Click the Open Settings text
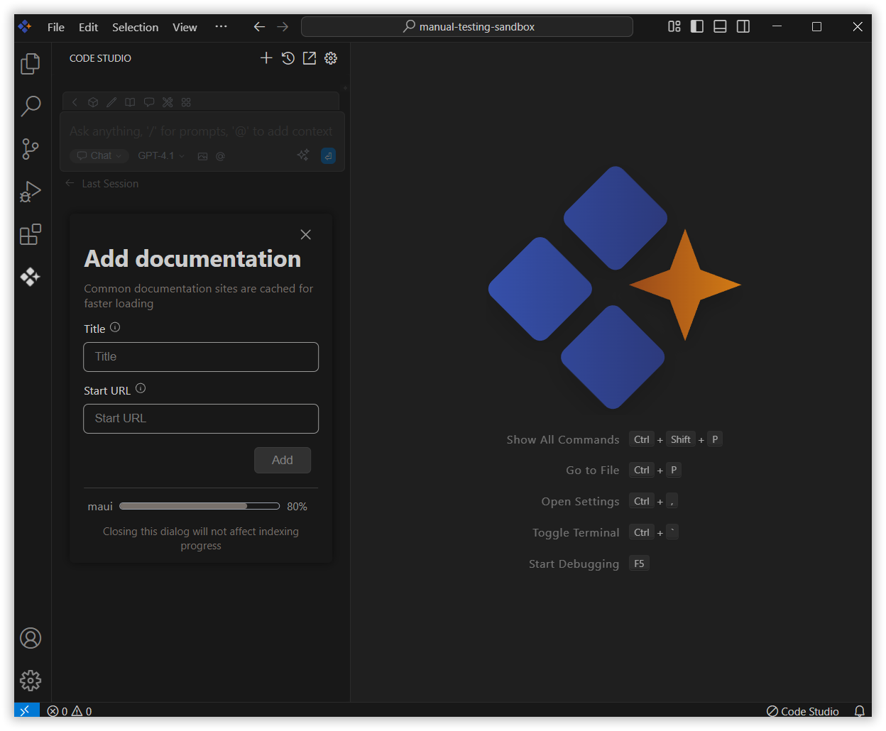 (581, 501)
